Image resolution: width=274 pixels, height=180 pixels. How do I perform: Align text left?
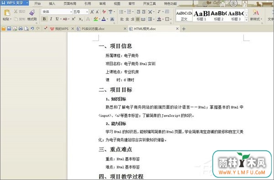pos(122,19)
